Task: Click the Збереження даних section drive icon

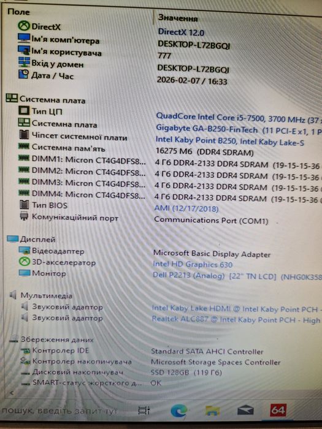Action: 13,340
